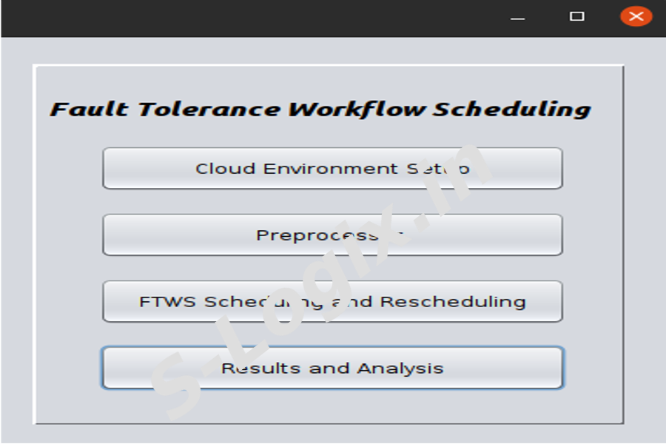
Task: Minimize the application window
Action: pyautogui.click(x=517, y=17)
